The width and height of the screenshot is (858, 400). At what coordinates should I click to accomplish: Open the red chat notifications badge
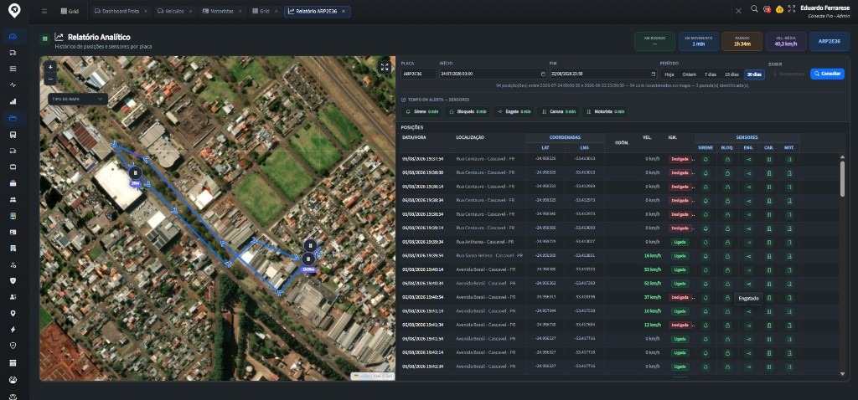click(768, 9)
